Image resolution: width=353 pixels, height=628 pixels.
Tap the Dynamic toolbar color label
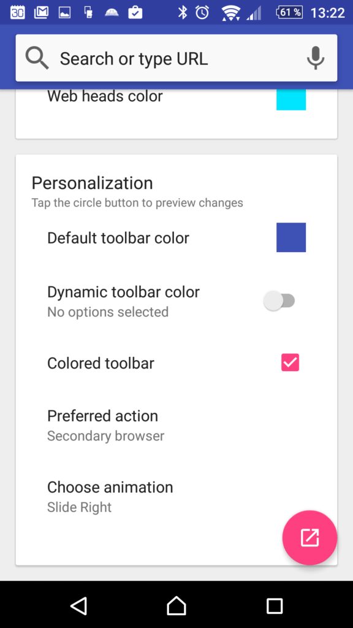(x=123, y=292)
